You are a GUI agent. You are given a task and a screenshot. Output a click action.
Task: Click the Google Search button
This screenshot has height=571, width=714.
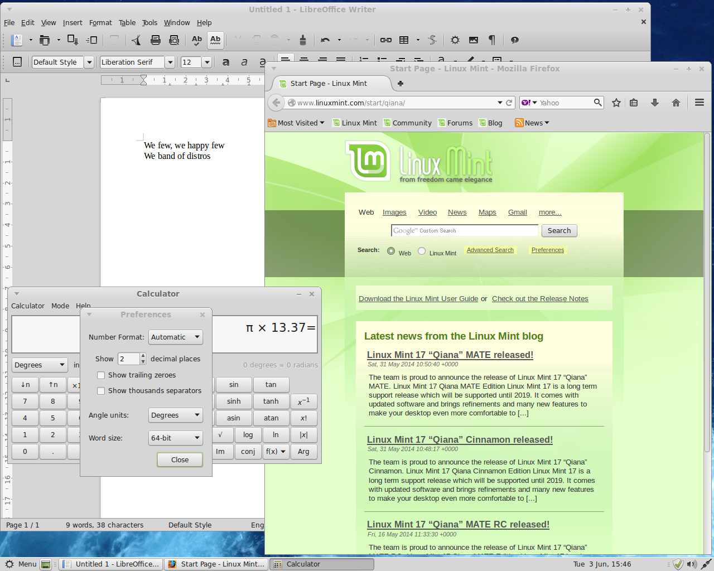pyautogui.click(x=559, y=231)
